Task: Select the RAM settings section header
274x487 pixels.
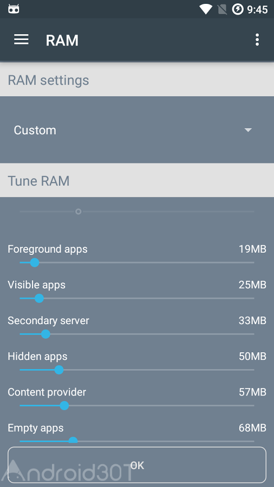Action: tap(137, 80)
